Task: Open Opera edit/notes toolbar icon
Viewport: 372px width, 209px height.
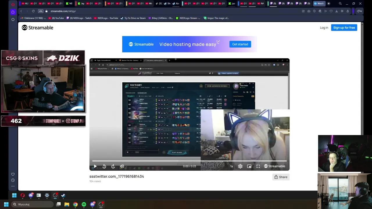Action: (303, 11)
